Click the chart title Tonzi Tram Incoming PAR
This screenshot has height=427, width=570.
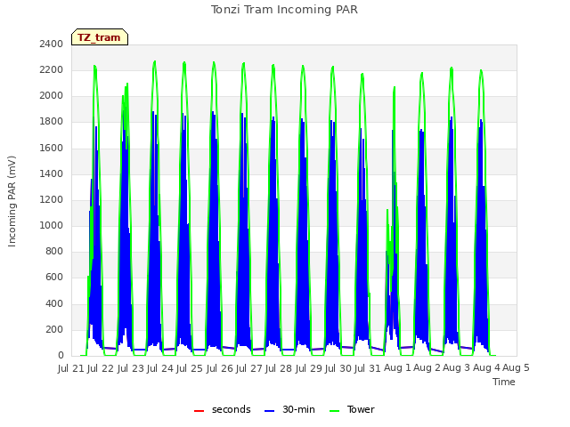[x=284, y=10]
